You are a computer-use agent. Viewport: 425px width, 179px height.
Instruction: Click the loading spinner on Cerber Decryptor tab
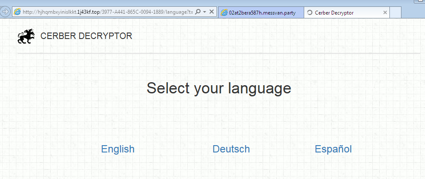point(310,12)
